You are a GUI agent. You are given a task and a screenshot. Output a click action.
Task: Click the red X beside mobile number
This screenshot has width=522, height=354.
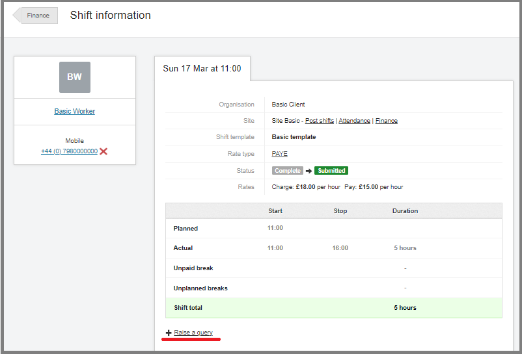[x=103, y=151]
